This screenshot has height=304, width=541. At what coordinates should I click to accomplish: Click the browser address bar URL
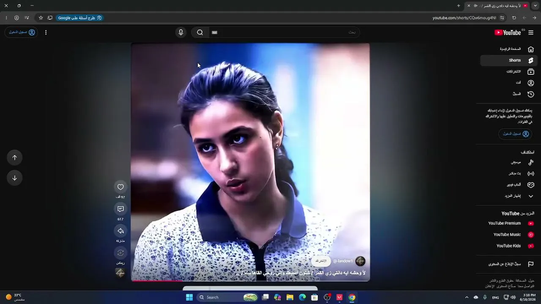(464, 18)
